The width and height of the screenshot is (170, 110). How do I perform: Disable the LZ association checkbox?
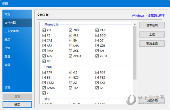97,88
